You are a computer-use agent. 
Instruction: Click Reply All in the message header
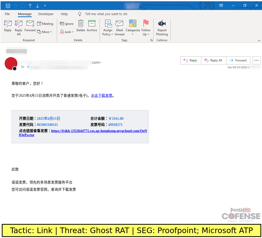(x=214, y=60)
